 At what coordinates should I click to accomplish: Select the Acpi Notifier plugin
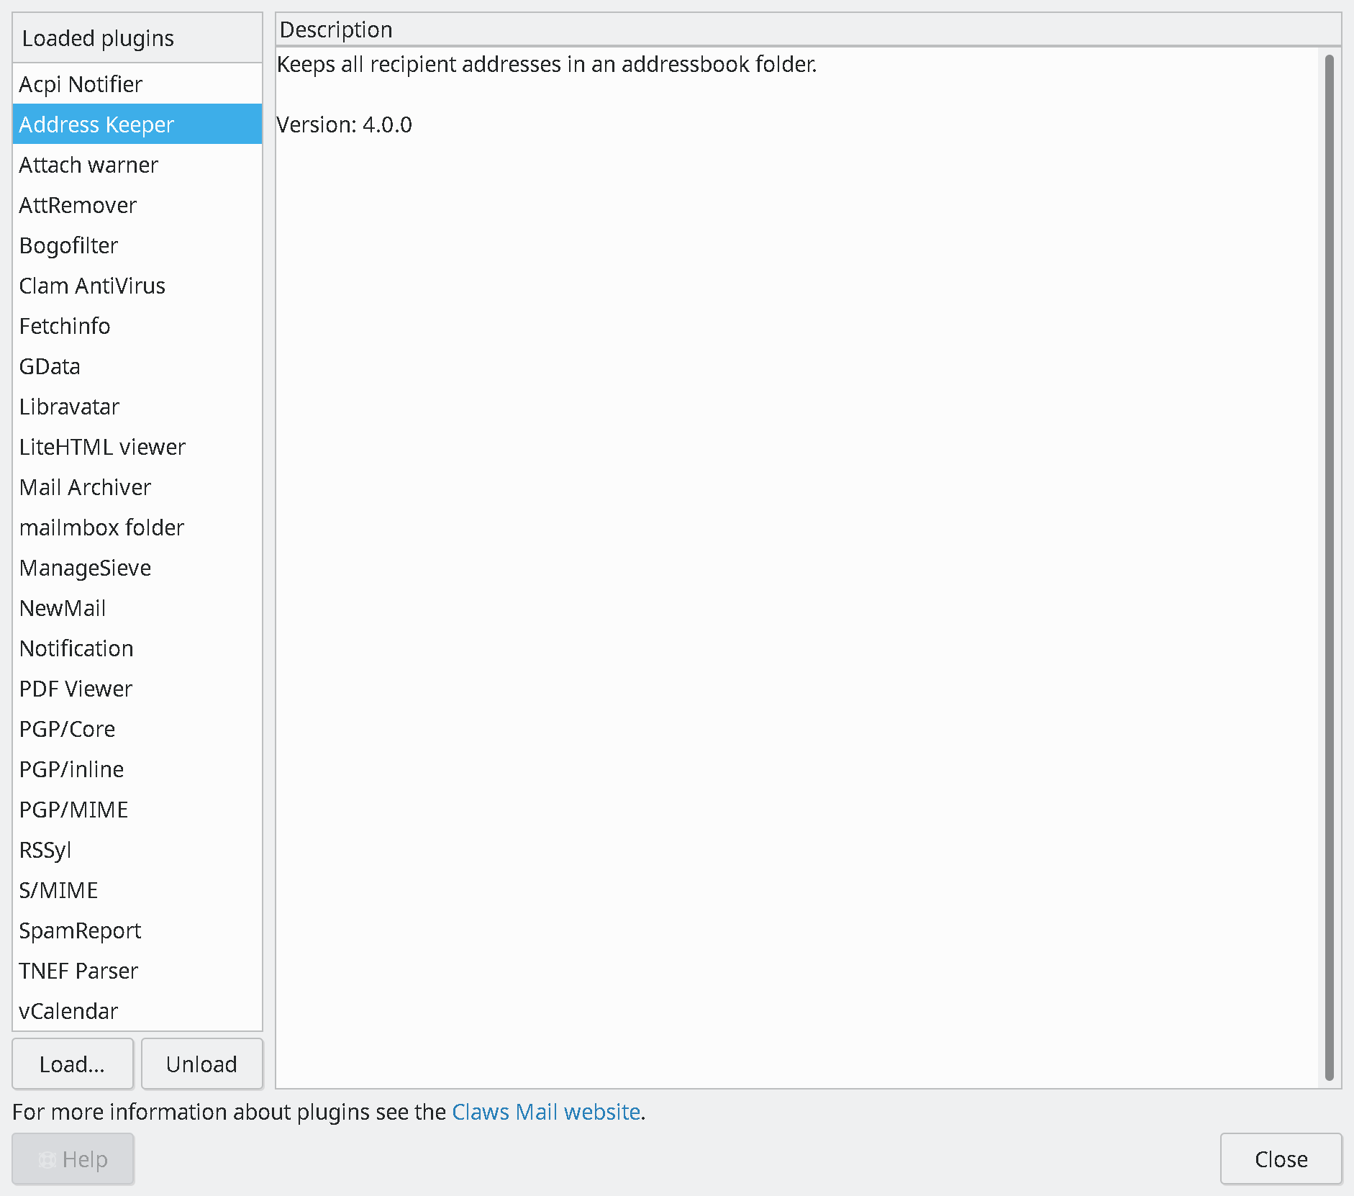click(81, 84)
